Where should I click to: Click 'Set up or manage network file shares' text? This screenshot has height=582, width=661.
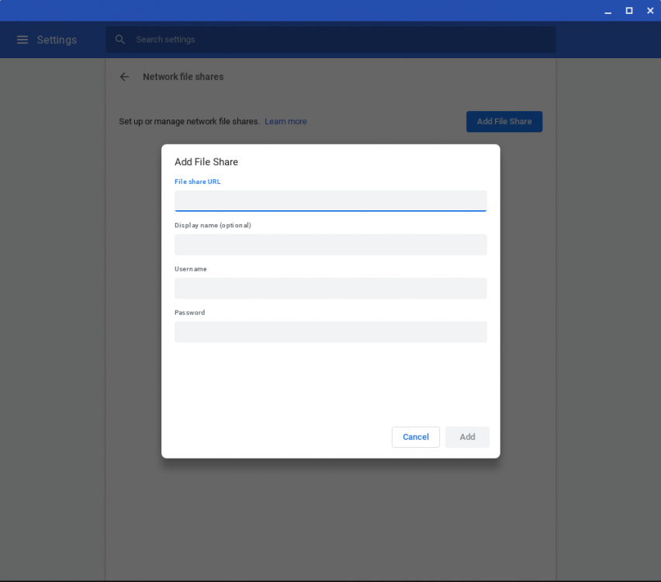[x=189, y=122]
